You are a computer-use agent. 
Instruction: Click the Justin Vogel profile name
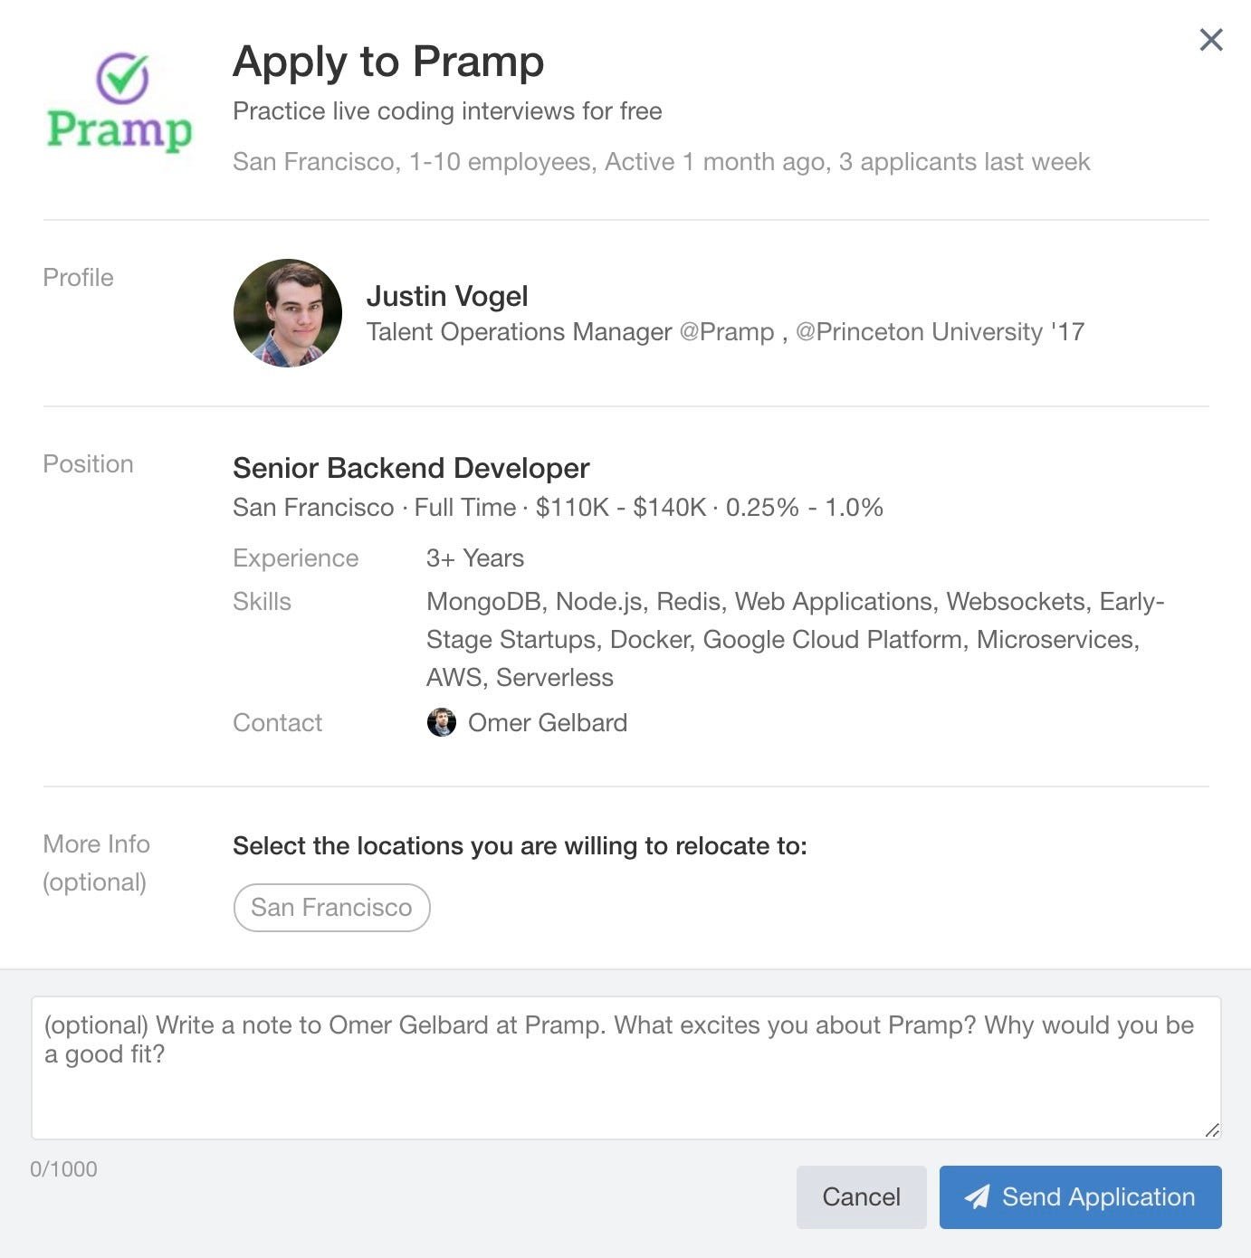(x=446, y=296)
